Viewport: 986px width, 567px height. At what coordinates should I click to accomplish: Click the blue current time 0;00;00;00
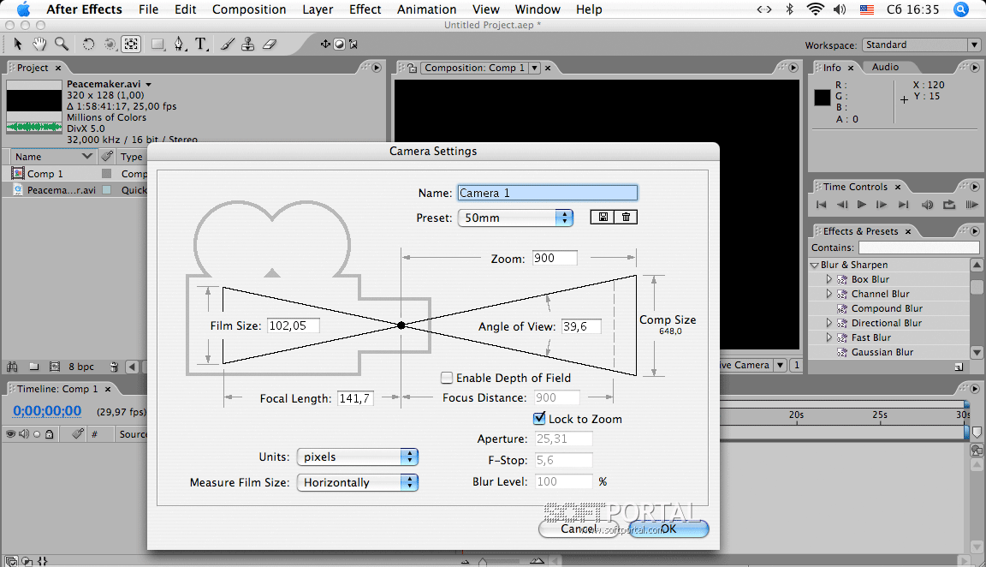pos(47,411)
